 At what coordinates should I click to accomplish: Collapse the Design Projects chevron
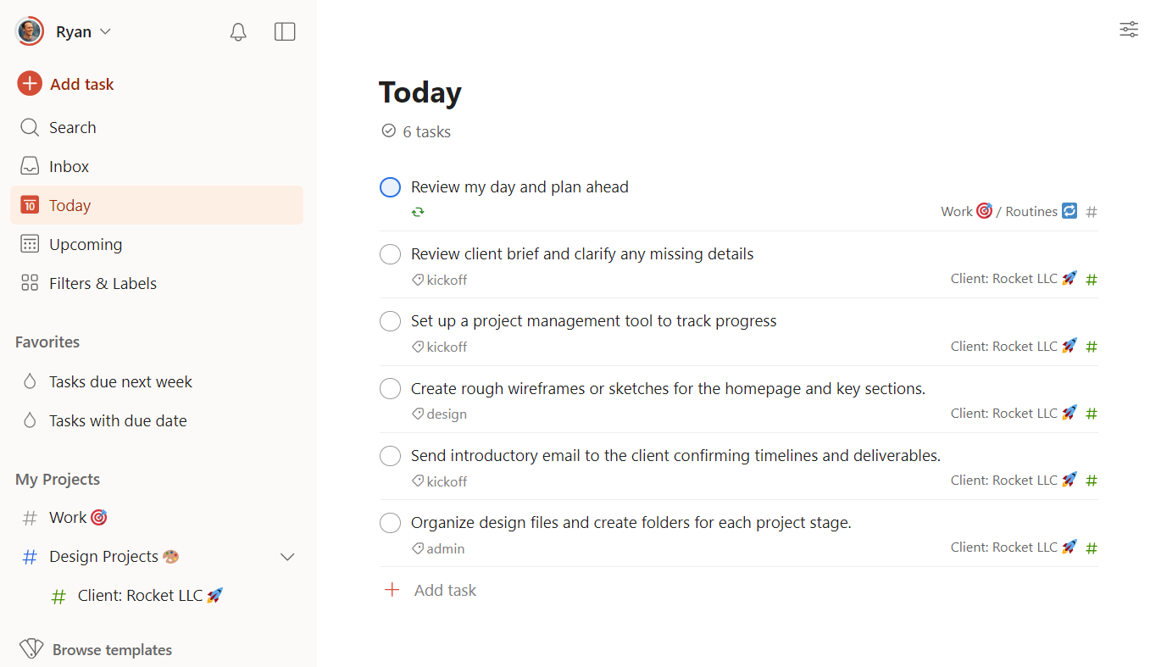[287, 557]
